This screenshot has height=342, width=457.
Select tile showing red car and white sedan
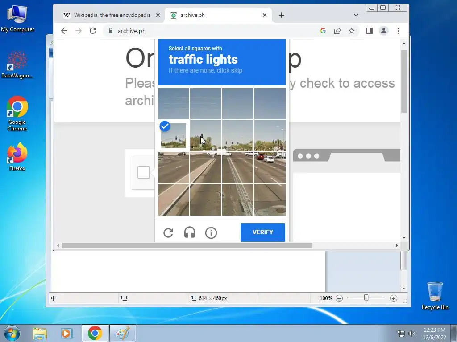(x=270, y=168)
